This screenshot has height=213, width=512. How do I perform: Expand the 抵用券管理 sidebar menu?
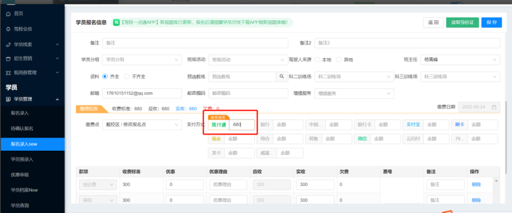57,73
